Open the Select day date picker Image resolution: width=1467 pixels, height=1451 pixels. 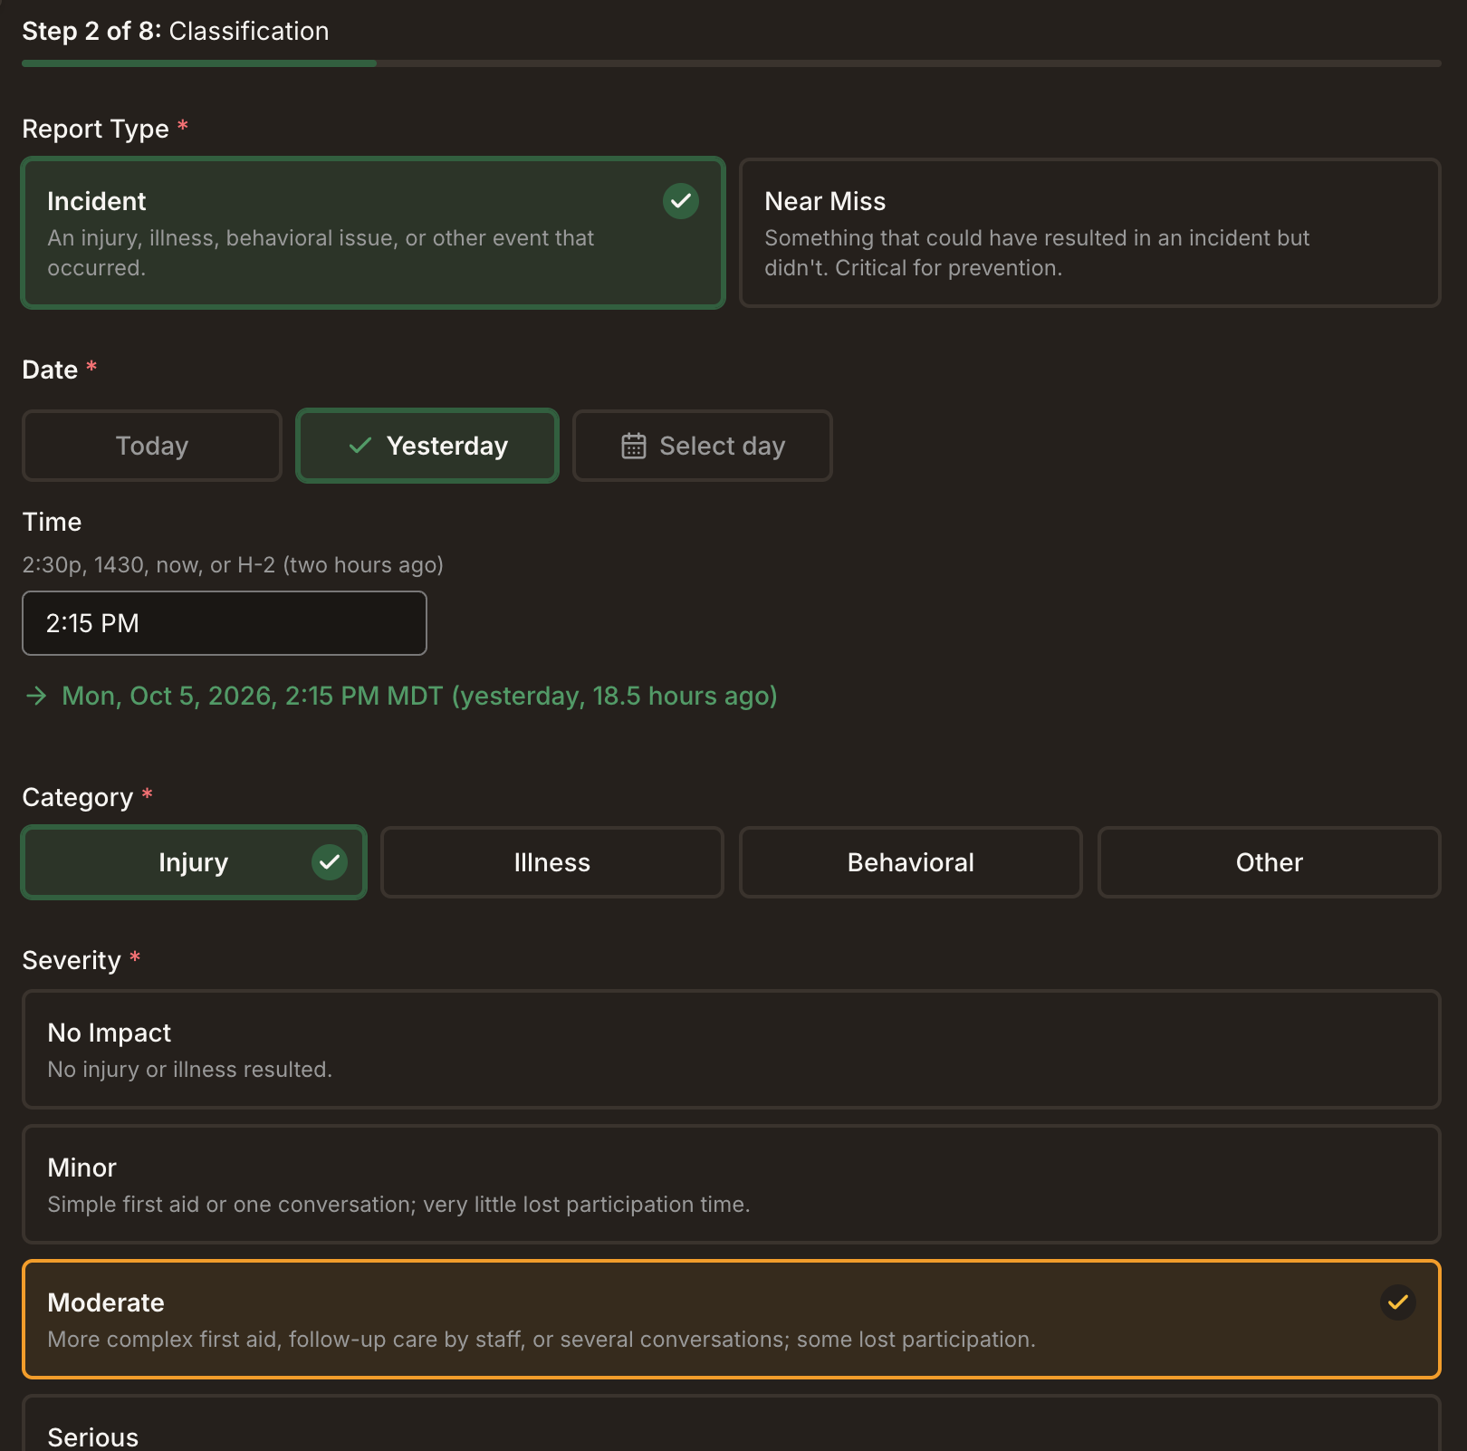coord(703,446)
